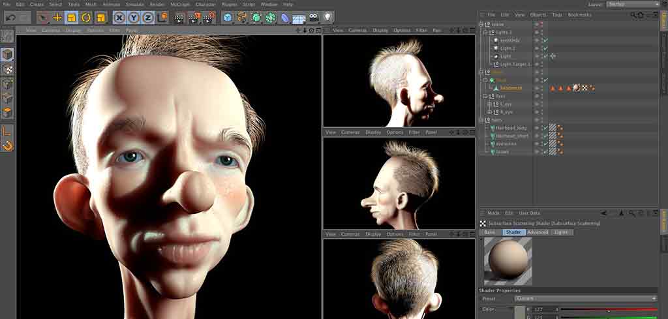668x319 pixels.
Task: Adjust the red color channel slider
Action: (608, 309)
